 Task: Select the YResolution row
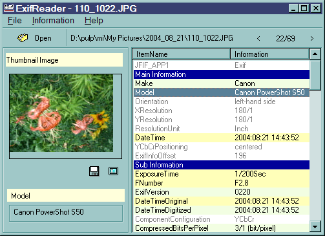click(222, 120)
